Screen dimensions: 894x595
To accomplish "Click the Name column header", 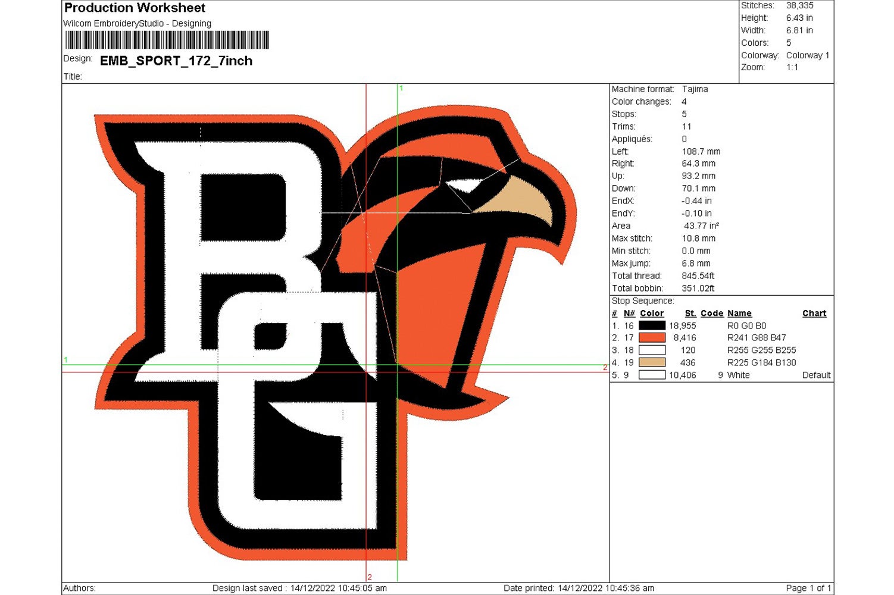I will pyautogui.click(x=739, y=314).
